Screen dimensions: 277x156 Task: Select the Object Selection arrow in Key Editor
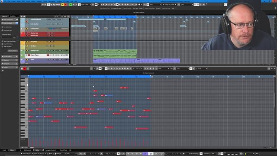pyautogui.click(x=106, y=68)
